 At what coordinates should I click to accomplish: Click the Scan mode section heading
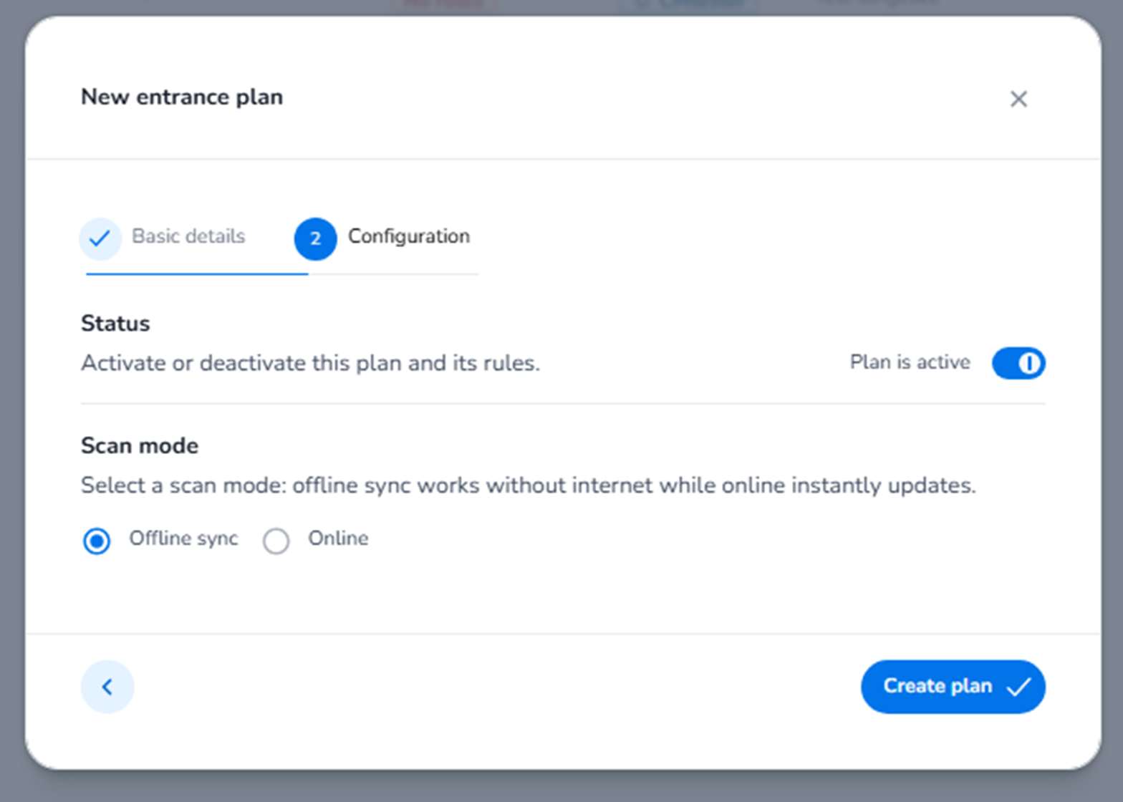[140, 446]
